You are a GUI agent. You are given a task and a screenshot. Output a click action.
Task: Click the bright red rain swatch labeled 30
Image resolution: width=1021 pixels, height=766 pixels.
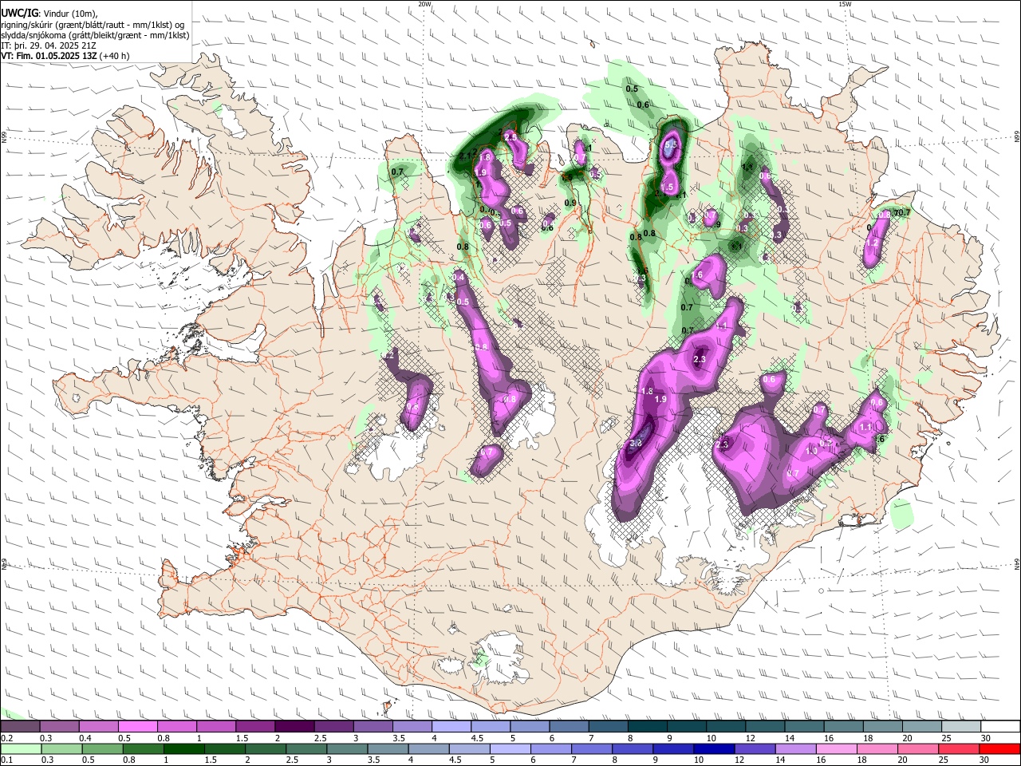(999, 749)
